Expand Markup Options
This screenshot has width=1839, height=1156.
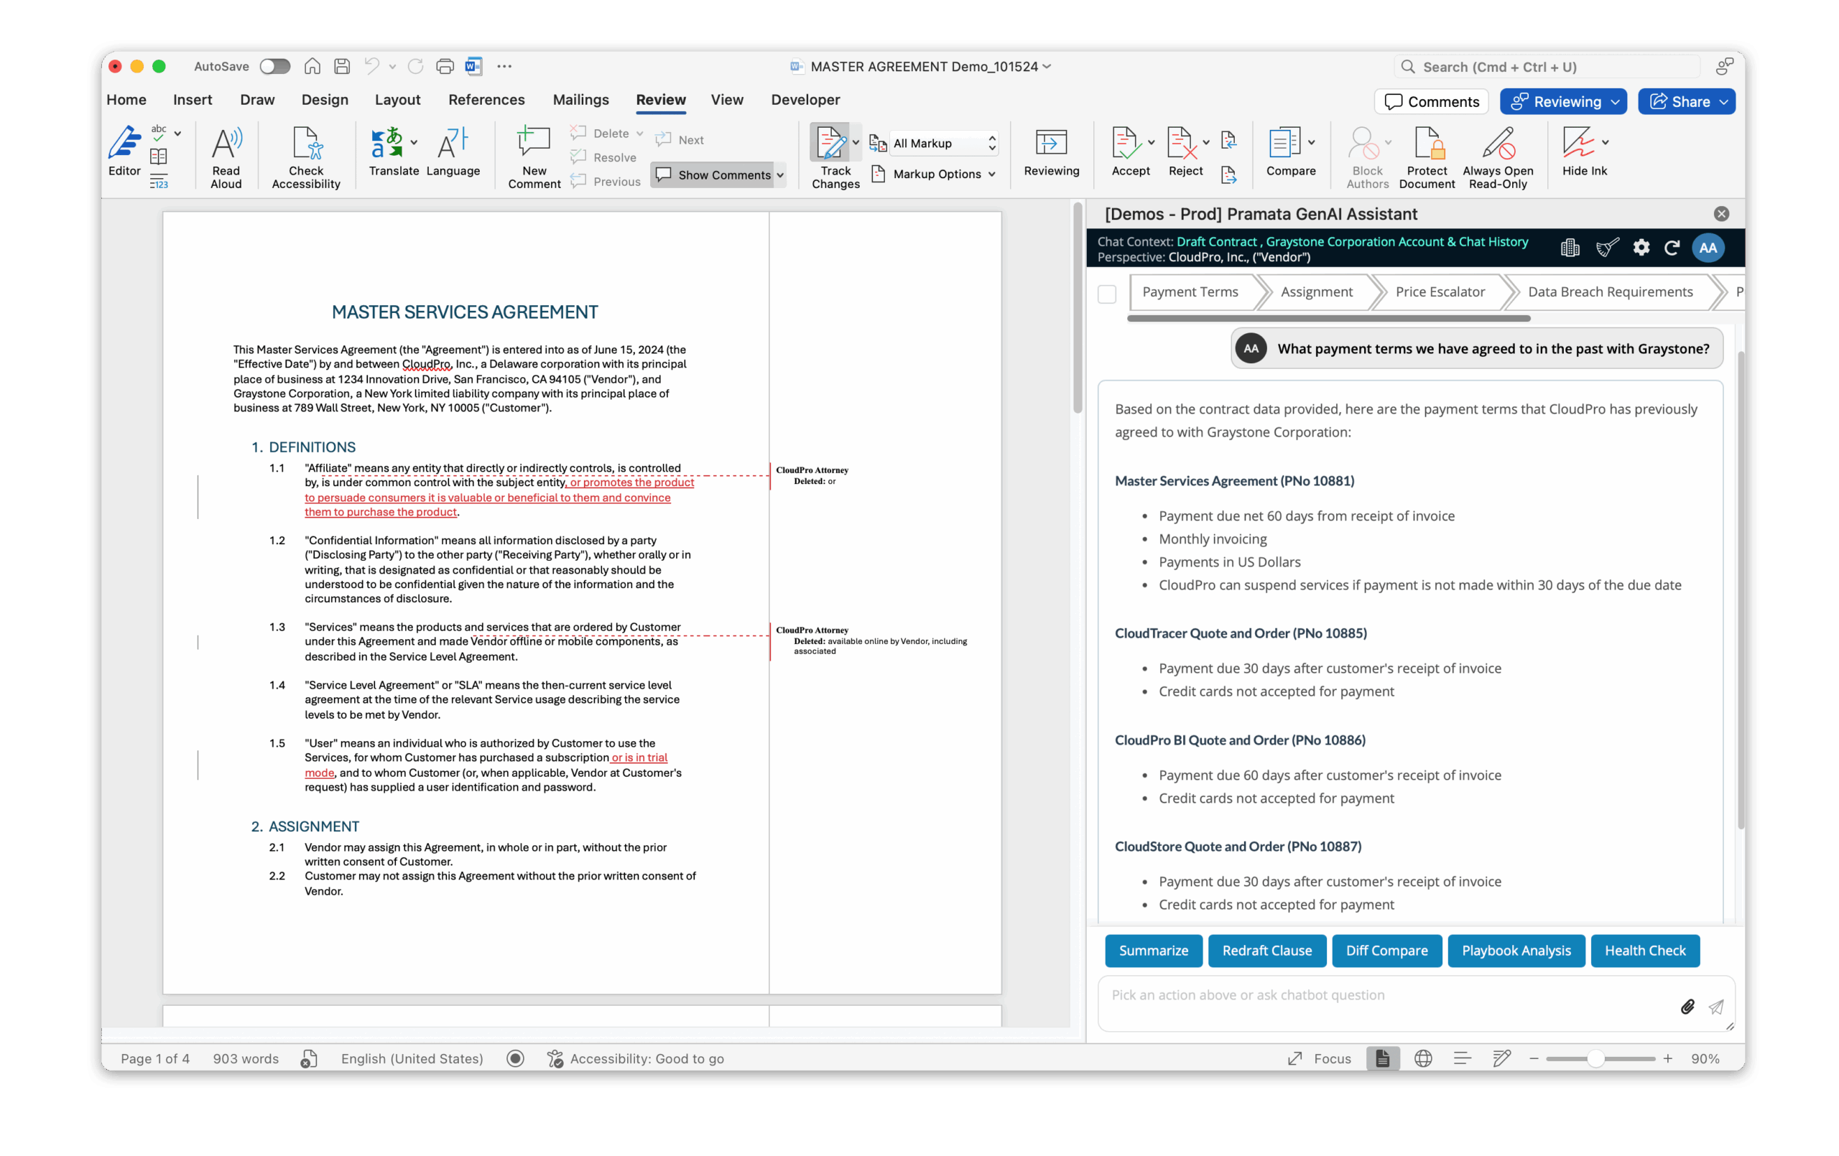(x=934, y=174)
